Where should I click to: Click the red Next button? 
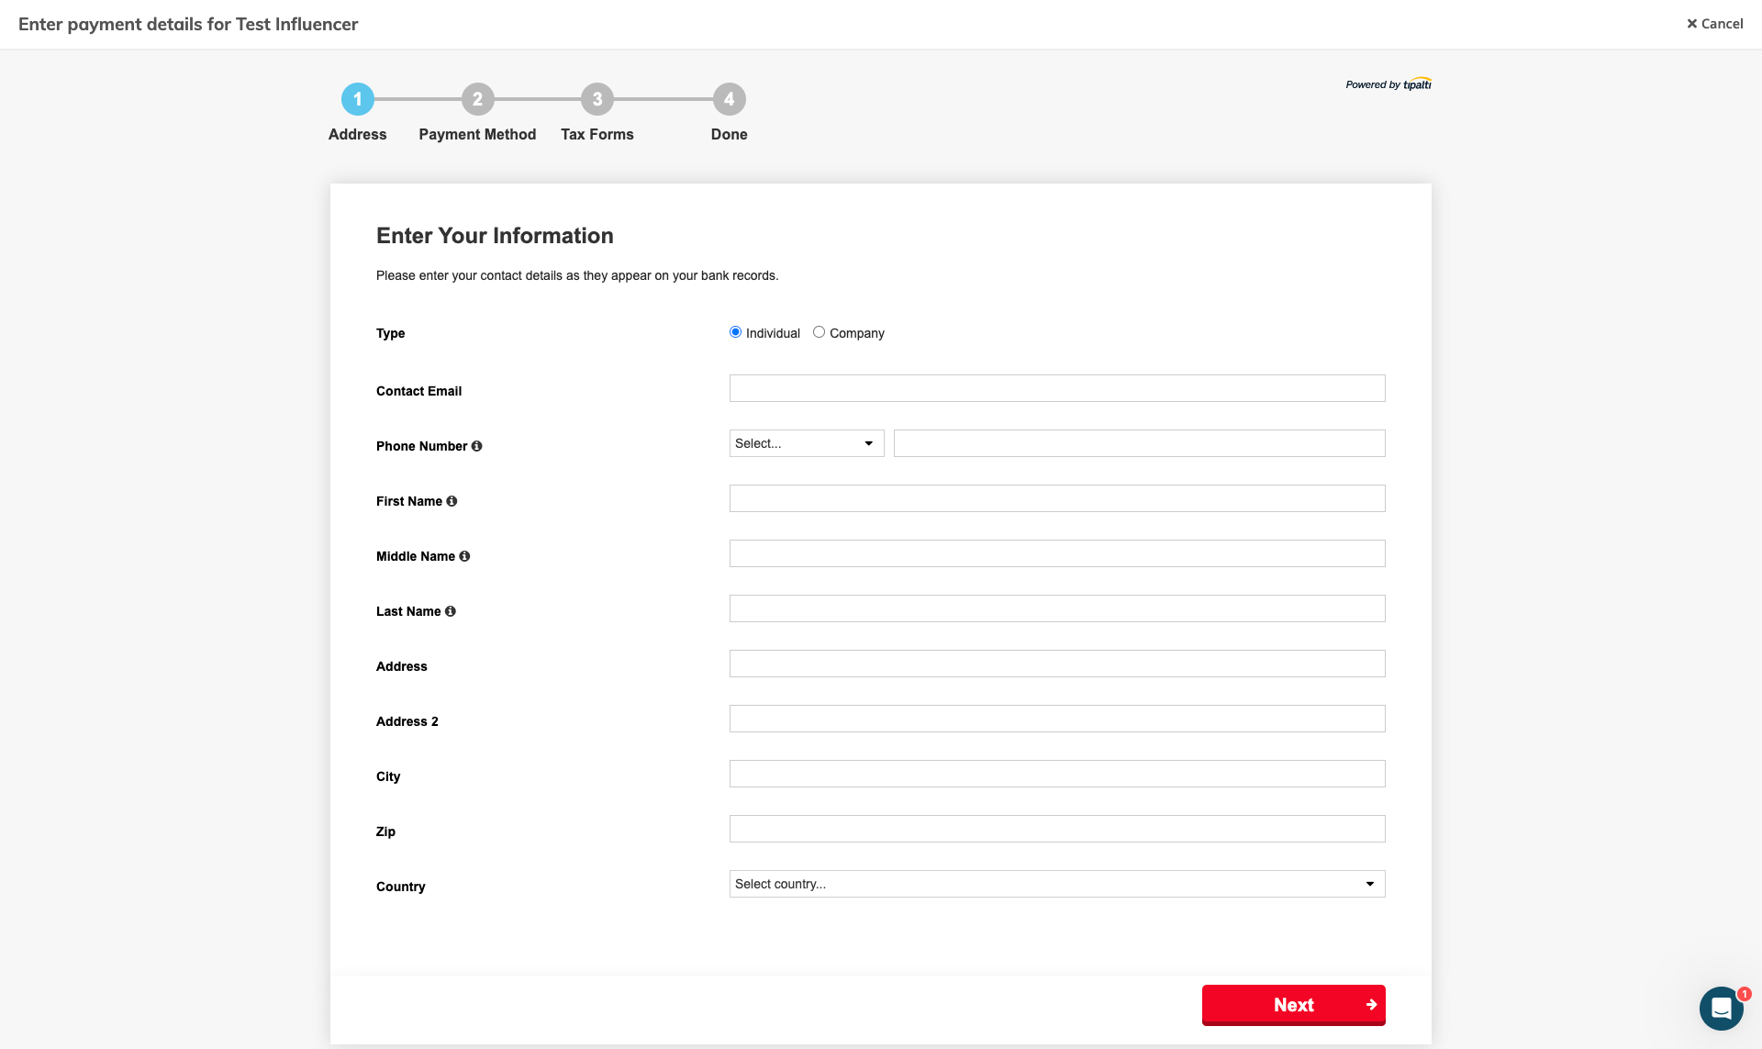coord(1293,1005)
